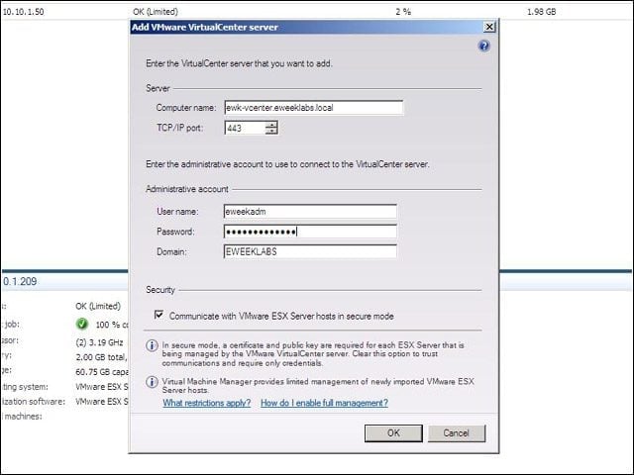Image resolution: width=634 pixels, height=475 pixels.
Task: Click the 'OK (Limited)' status in details pane
Action: [x=98, y=306]
